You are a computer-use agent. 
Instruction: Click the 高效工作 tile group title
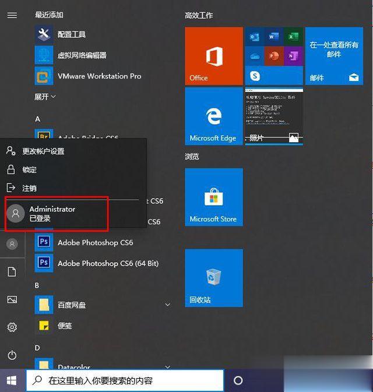tap(199, 16)
